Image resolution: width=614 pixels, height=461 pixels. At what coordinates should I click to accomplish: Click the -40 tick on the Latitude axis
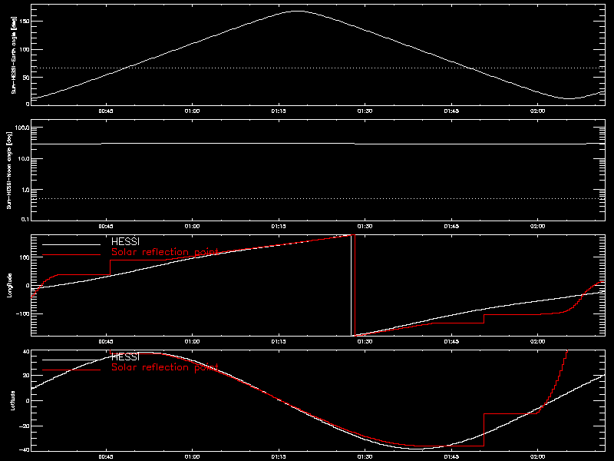point(25,449)
